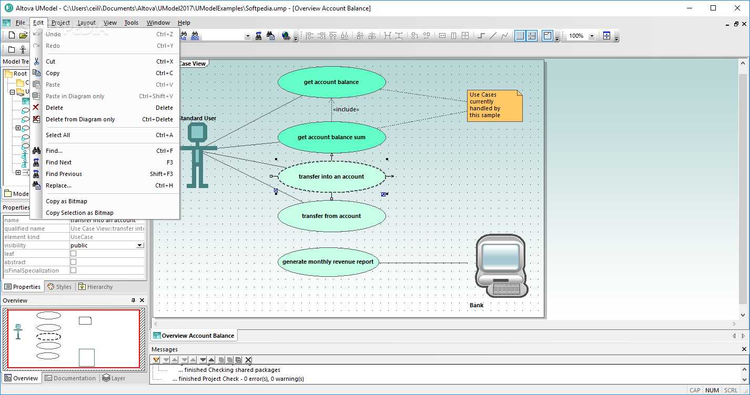The height and width of the screenshot is (395, 750).
Task: Click the Next message down-arrow icon
Action: click(x=203, y=360)
